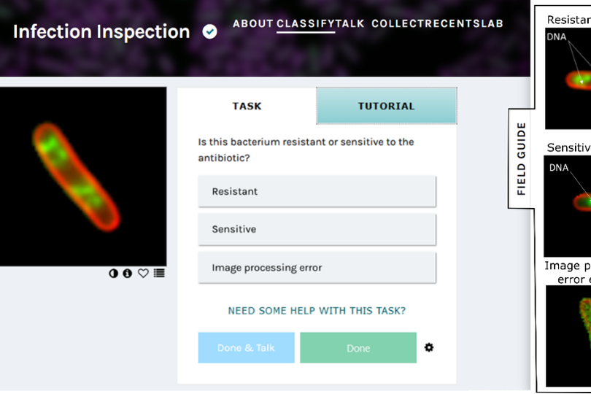Add subject to collection list icon
The height and width of the screenshot is (394, 591).
159,274
